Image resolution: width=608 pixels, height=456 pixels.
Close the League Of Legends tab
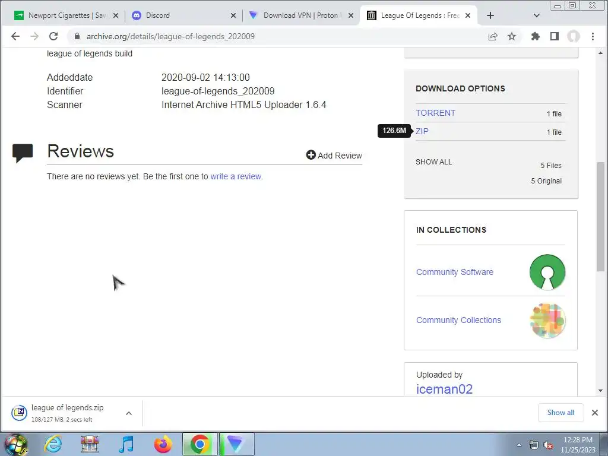point(468,15)
